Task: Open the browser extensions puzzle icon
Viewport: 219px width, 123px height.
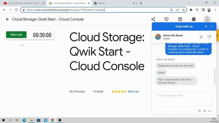Action: (191, 10)
